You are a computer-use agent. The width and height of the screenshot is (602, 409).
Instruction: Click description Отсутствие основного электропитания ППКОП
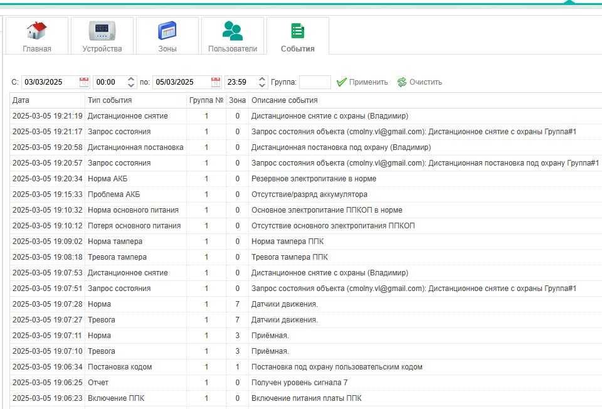coord(333,226)
